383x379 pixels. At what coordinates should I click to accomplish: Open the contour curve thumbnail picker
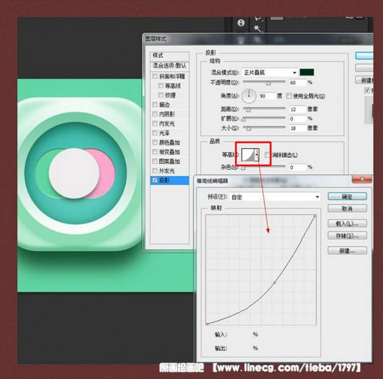pos(248,155)
